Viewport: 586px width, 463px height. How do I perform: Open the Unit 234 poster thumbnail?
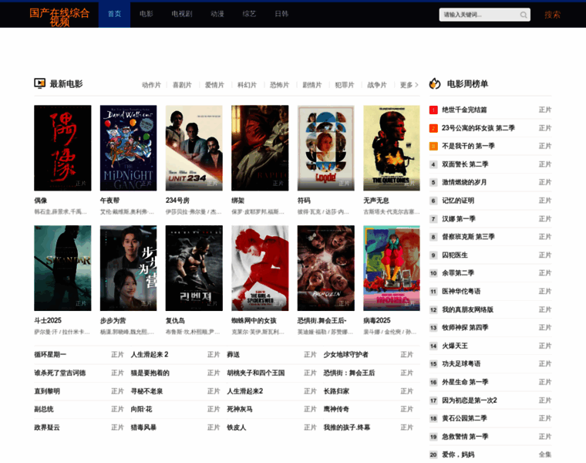(194, 147)
